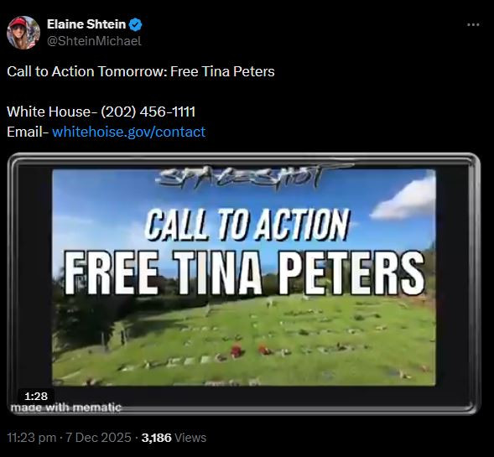Image resolution: width=494 pixels, height=457 pixels.
Task: Select the (202) 456-1111 phone number
Action: [x=148, y=112]
